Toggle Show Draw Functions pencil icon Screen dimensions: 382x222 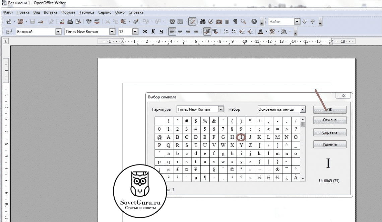coord(192,21)
